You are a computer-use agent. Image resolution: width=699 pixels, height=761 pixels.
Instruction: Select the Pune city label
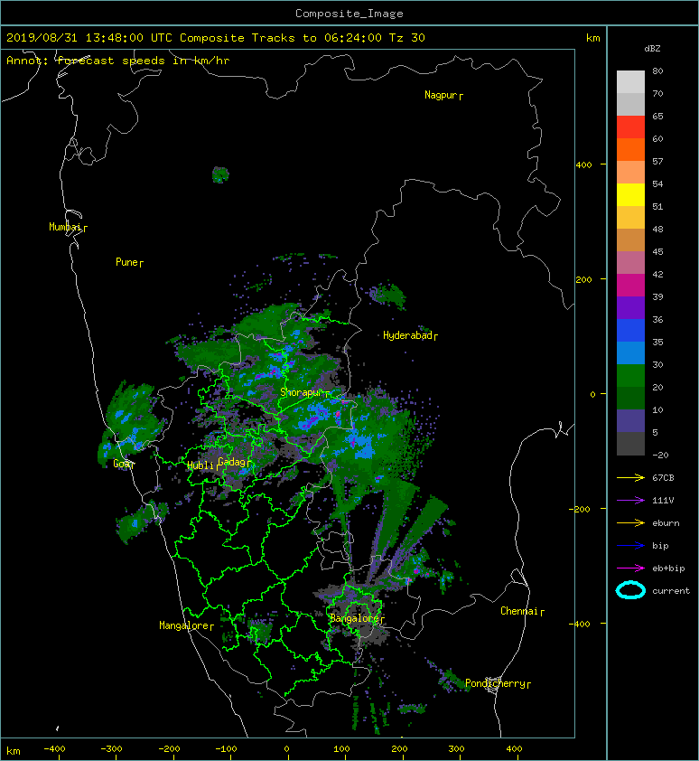click(126, 262)
